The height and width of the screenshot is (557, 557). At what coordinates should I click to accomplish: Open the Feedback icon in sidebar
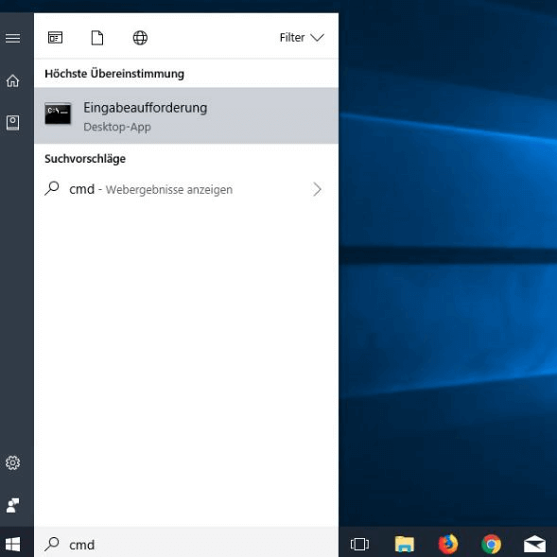coord(13,506)
